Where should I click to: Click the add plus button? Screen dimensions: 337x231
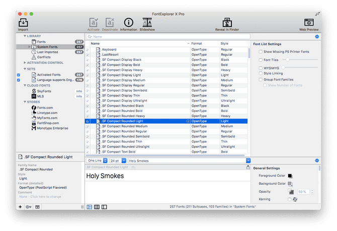pyautogui.click(x=20, y=207)
